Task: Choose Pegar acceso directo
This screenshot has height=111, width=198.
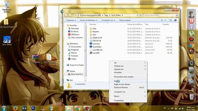Action: tap(128, 84)
